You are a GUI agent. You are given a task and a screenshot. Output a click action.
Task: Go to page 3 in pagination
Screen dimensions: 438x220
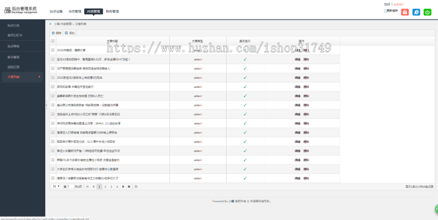(x=111, y=186)
